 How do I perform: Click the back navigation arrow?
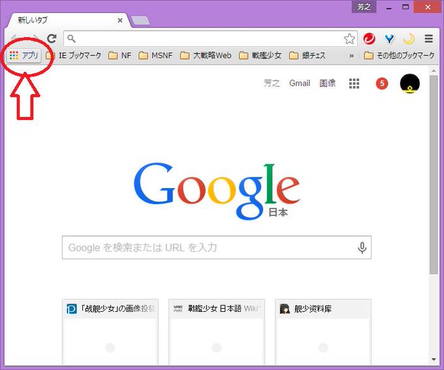14,39
